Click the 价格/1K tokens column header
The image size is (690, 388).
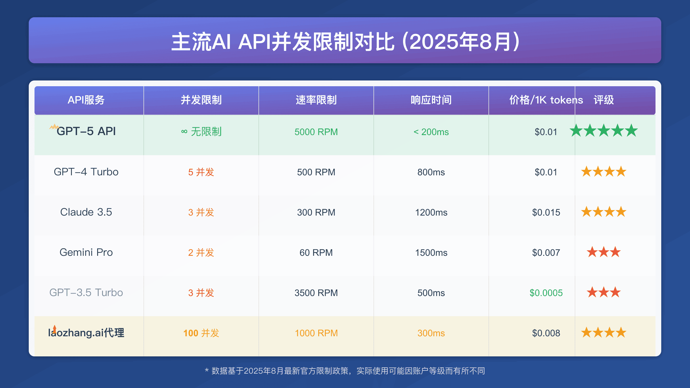[x=546, y=100]
